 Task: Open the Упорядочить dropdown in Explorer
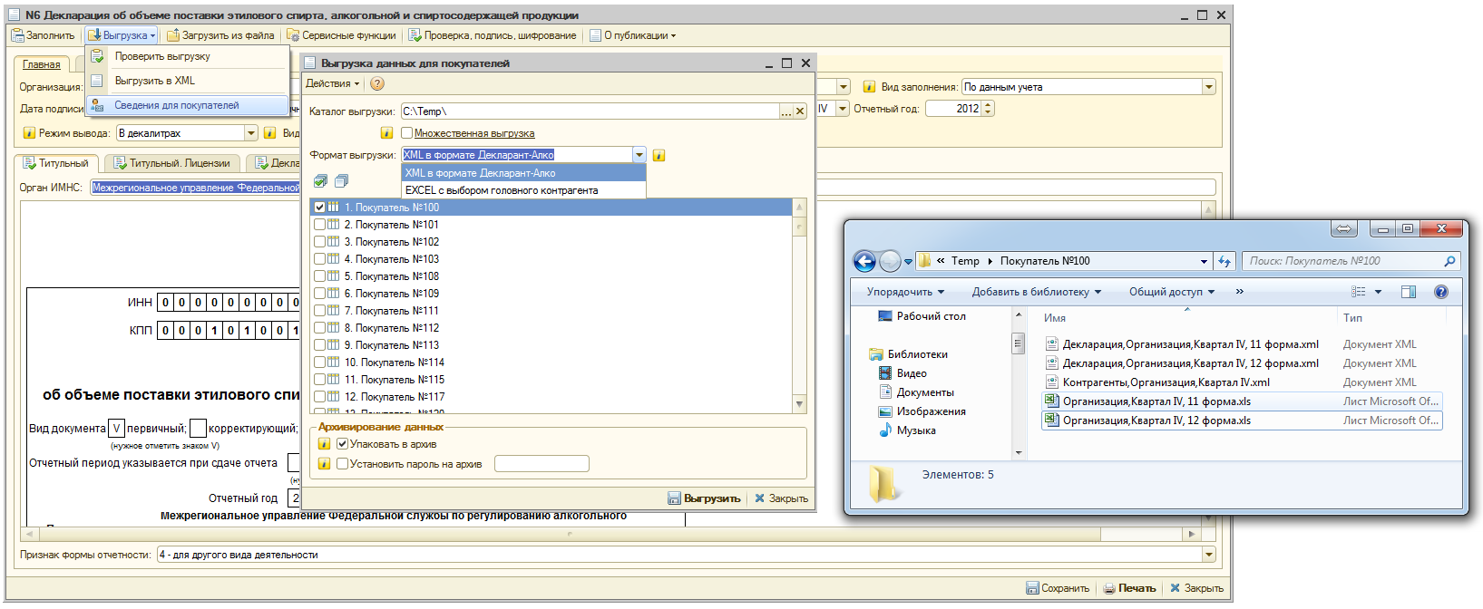pyautogui.click(x=904, y=292)
